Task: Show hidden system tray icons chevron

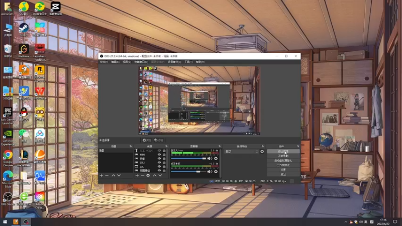Action: [346, 222]
